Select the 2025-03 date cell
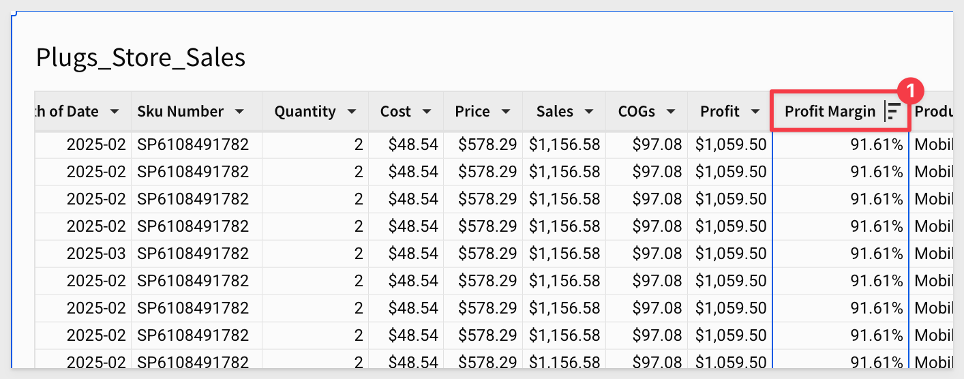964x379 pixels. coord(96,254)
